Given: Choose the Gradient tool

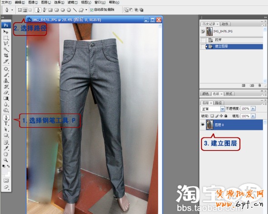Looking at the screenshot, I should (6, 98).
